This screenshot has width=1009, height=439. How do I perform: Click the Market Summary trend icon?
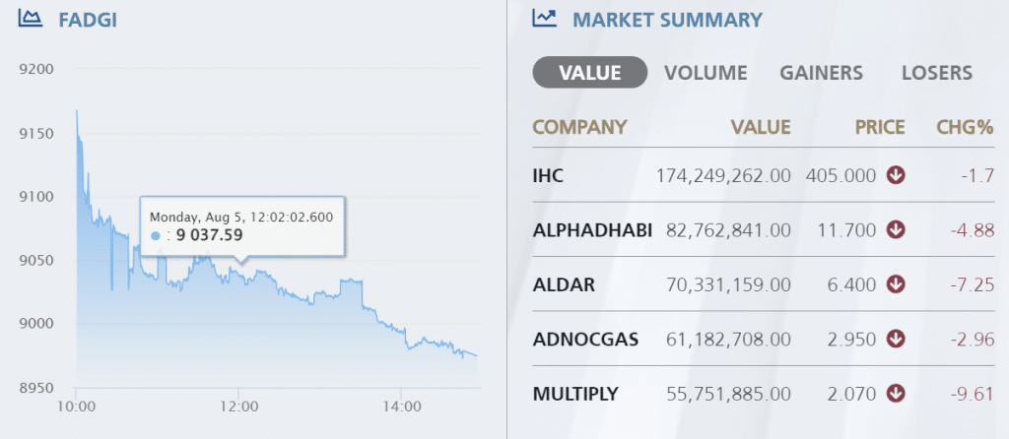tap(544, 19)
